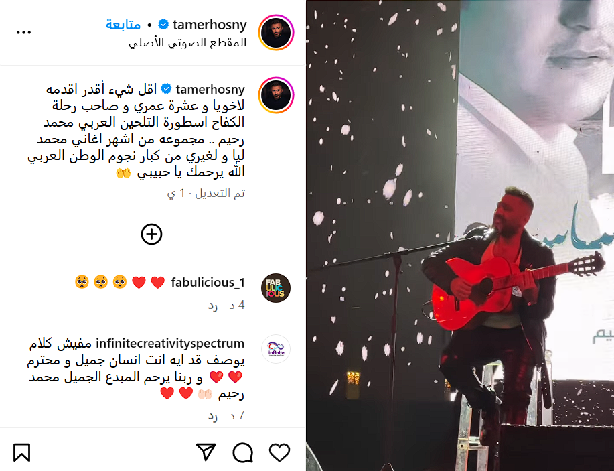This screenshot has height=471, width=614.
Task: Toggle playback on the guitarist video
Action: (460, 236)
